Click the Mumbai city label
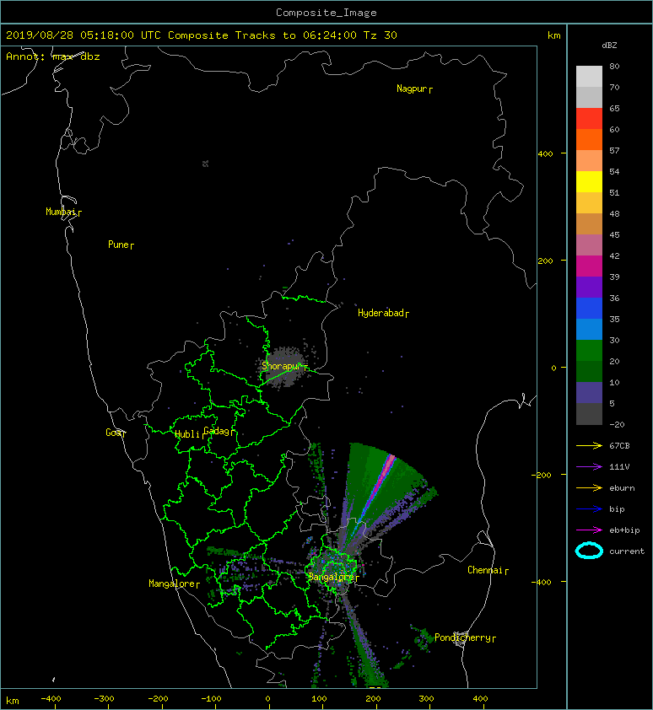This screenshot has height=710, width=653. click(x=63, y=212)
